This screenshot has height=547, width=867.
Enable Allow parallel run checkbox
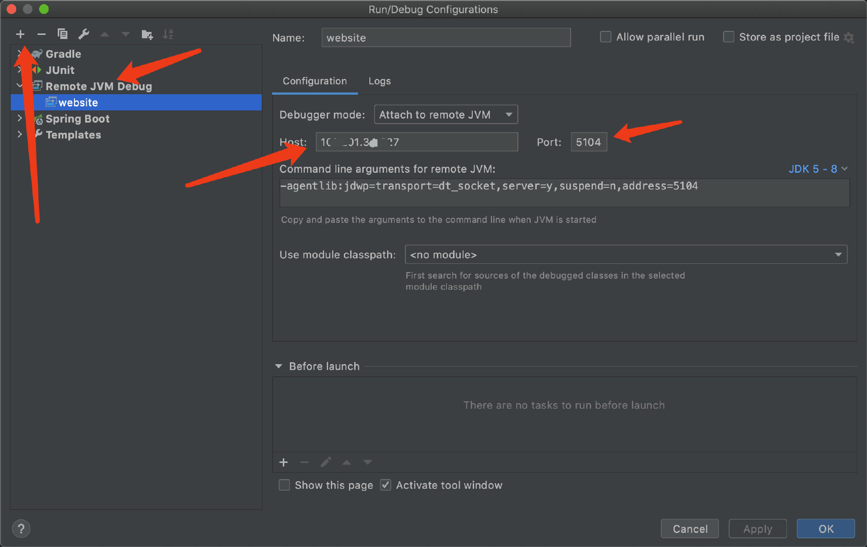point(606,37)
